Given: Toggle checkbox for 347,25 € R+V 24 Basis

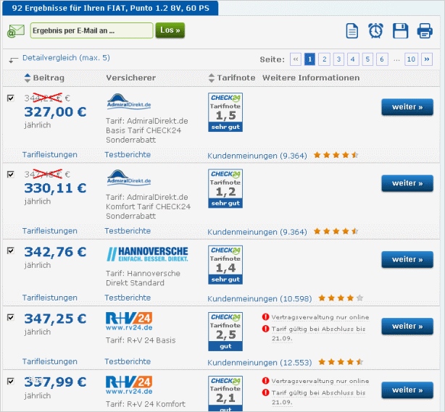Looking at the screenshot, I should [10, 317].
